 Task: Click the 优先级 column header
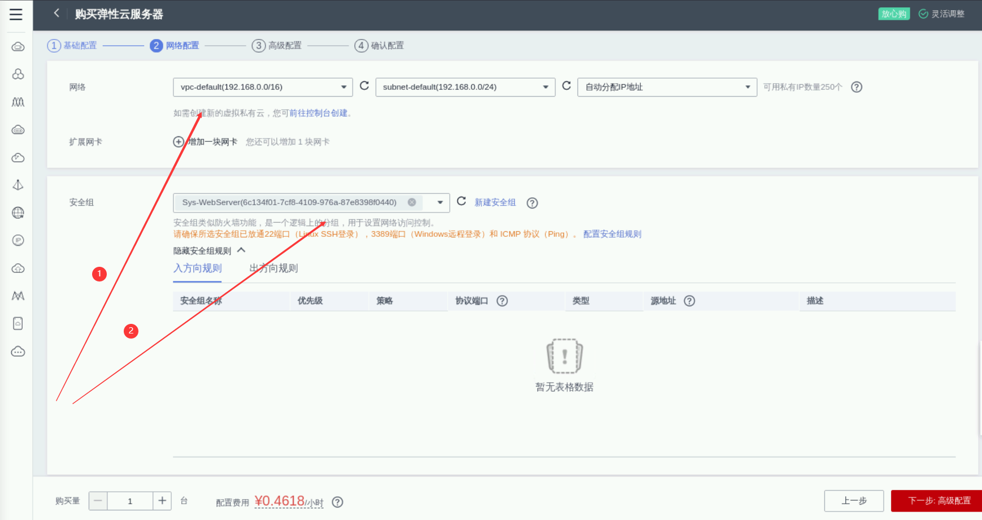point(310,301)
